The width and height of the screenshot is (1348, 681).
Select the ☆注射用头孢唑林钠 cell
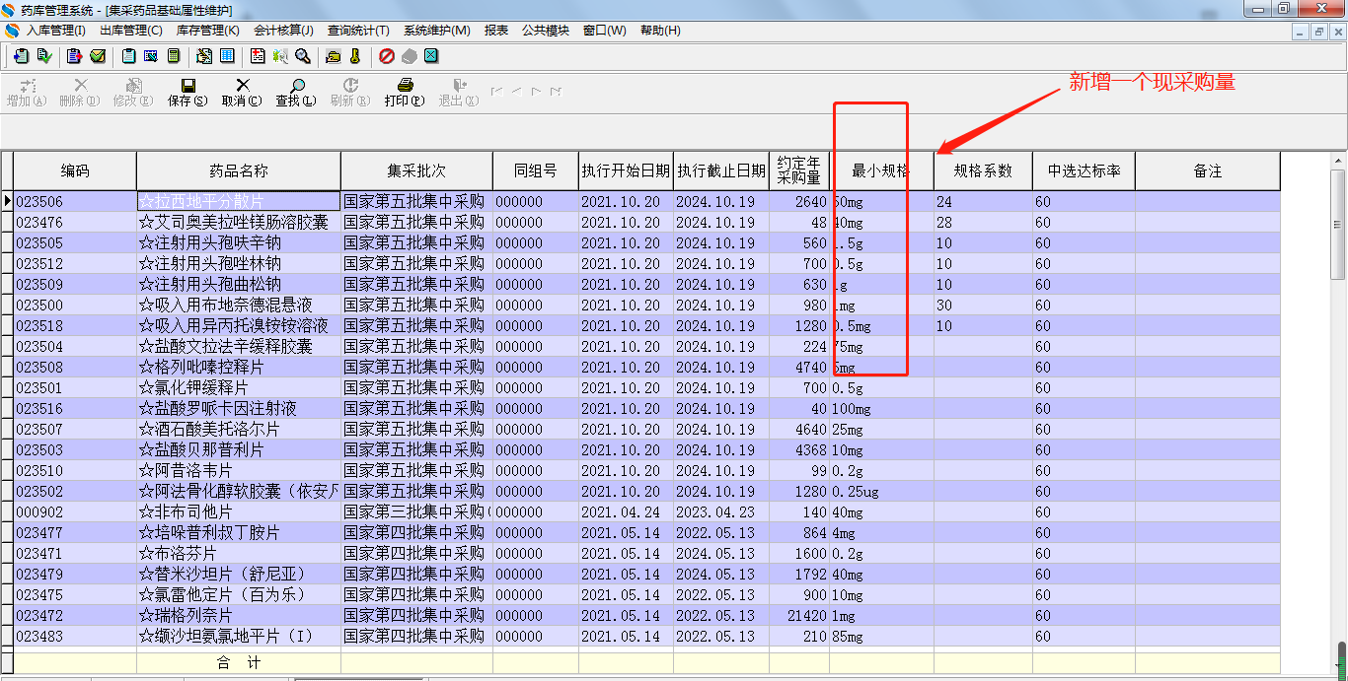click(239, 263)
